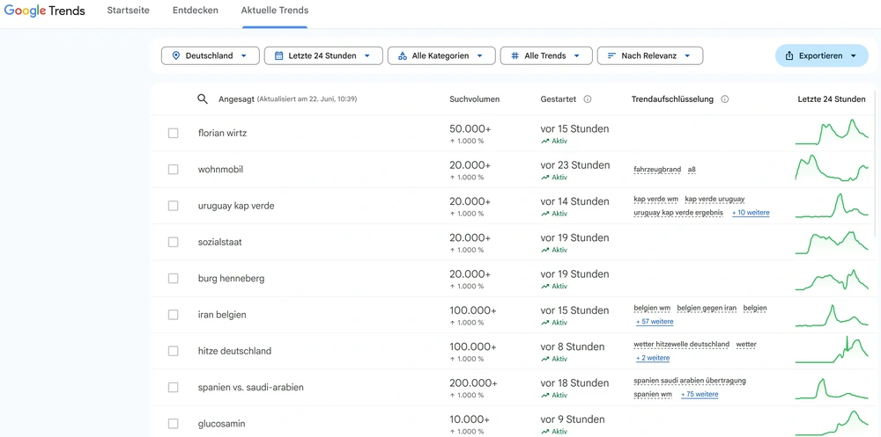This screenshot has width=881, height=437.
Task: Tick the checkbox next to hitze deutschland
Action: click(173, 351)
